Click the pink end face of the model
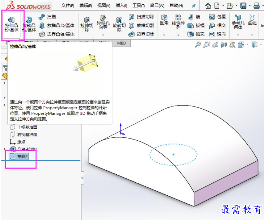265x221 pixels. click(226, 183)
